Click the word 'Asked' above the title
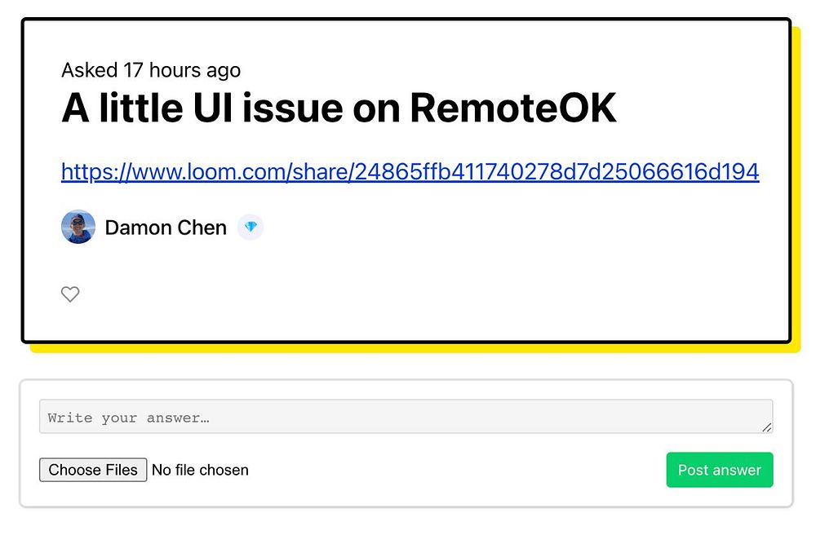 [x=90, y=70]
